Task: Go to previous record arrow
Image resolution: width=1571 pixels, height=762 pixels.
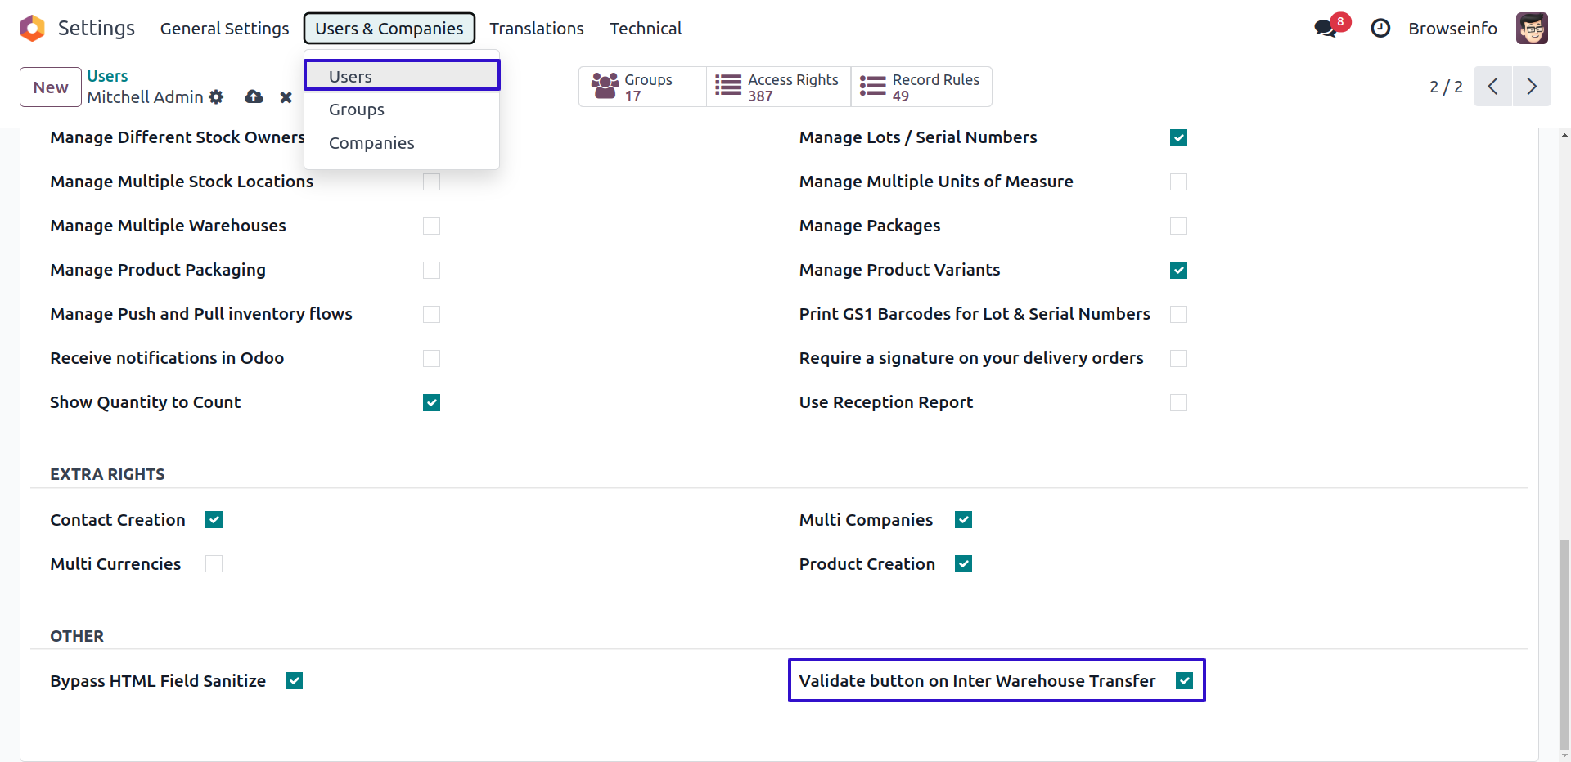Action: coord(1492,87)
